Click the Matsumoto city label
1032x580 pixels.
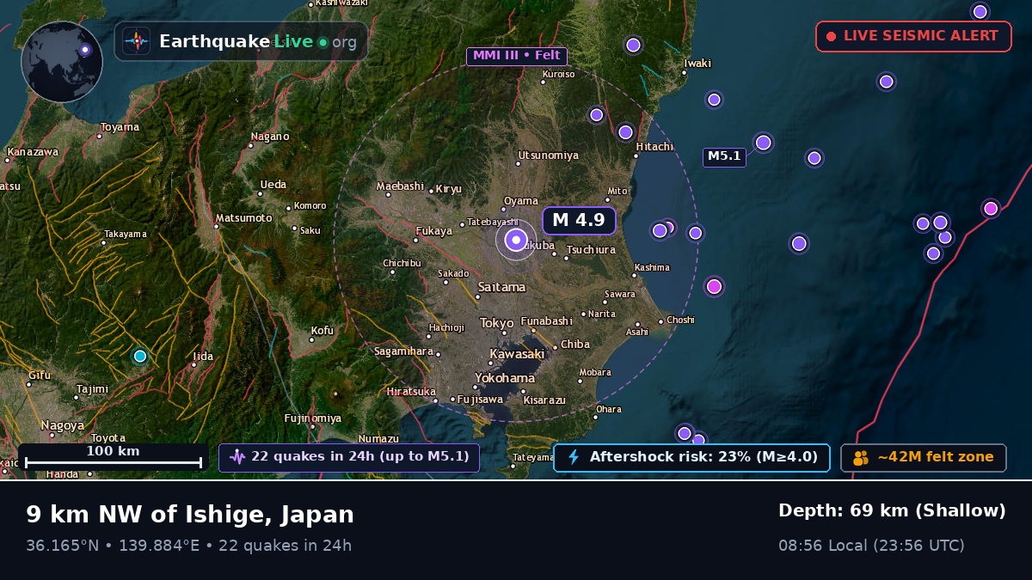coord(244,218)
